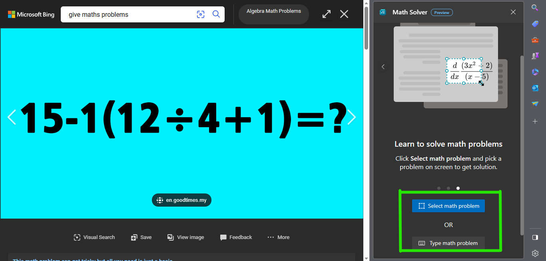Click the magnifying glass to run the search
The image size is (546, 261).
(x=216, y=14)
